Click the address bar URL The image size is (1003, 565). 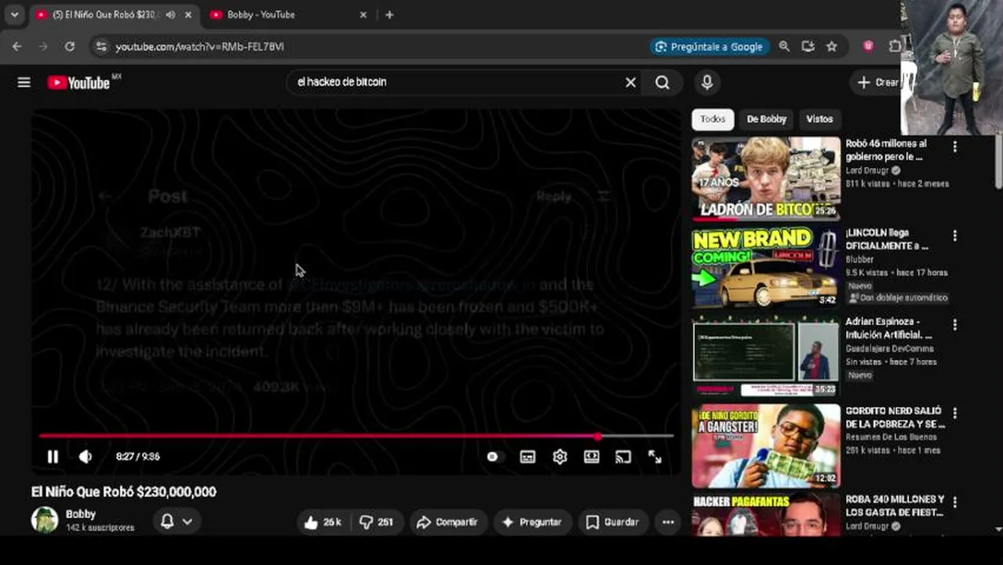[199, 47]
